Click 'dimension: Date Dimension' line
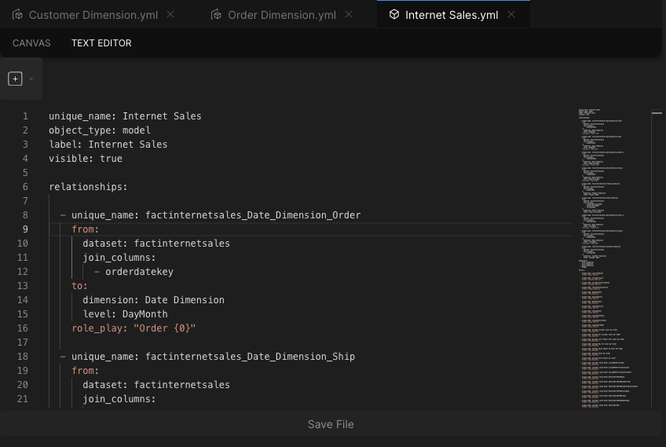The height and width of the screenshot is (447, 666). [153, 299]
